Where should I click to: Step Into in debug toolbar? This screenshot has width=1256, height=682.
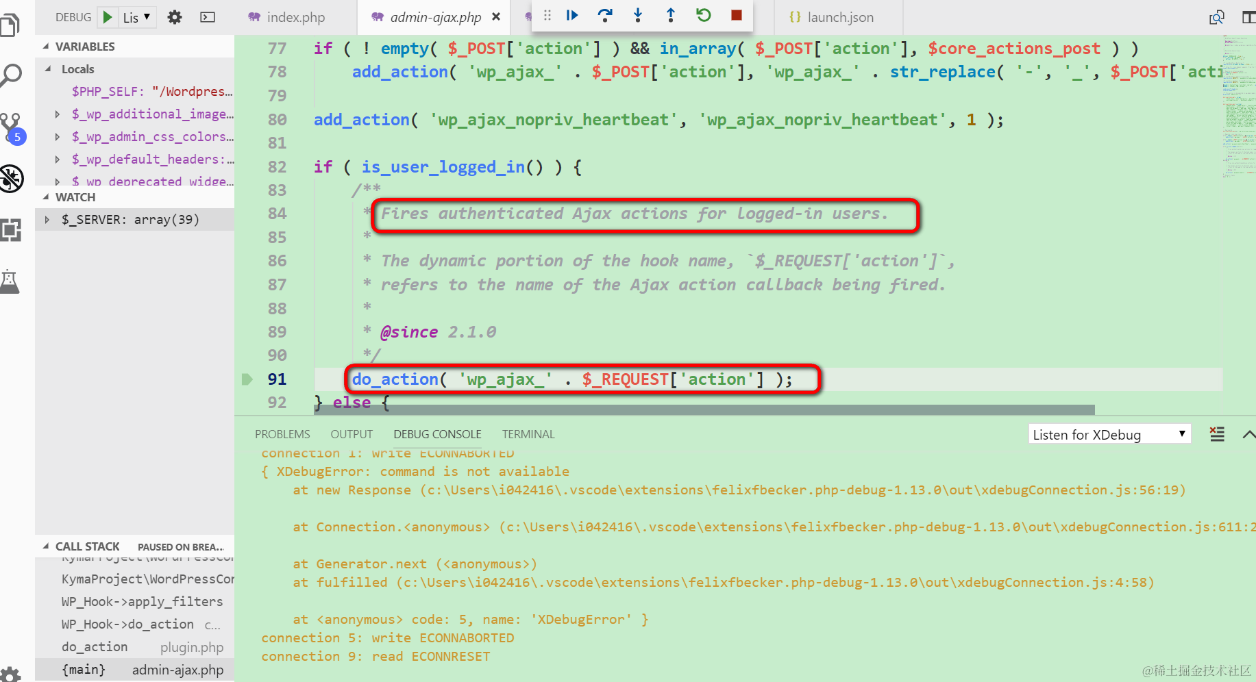point(638,15)
